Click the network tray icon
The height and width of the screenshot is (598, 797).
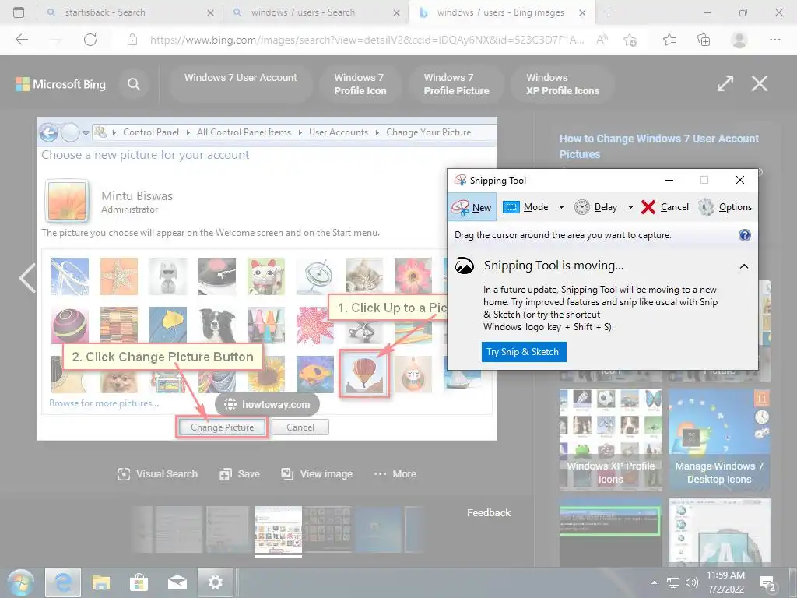click(673, 582)
